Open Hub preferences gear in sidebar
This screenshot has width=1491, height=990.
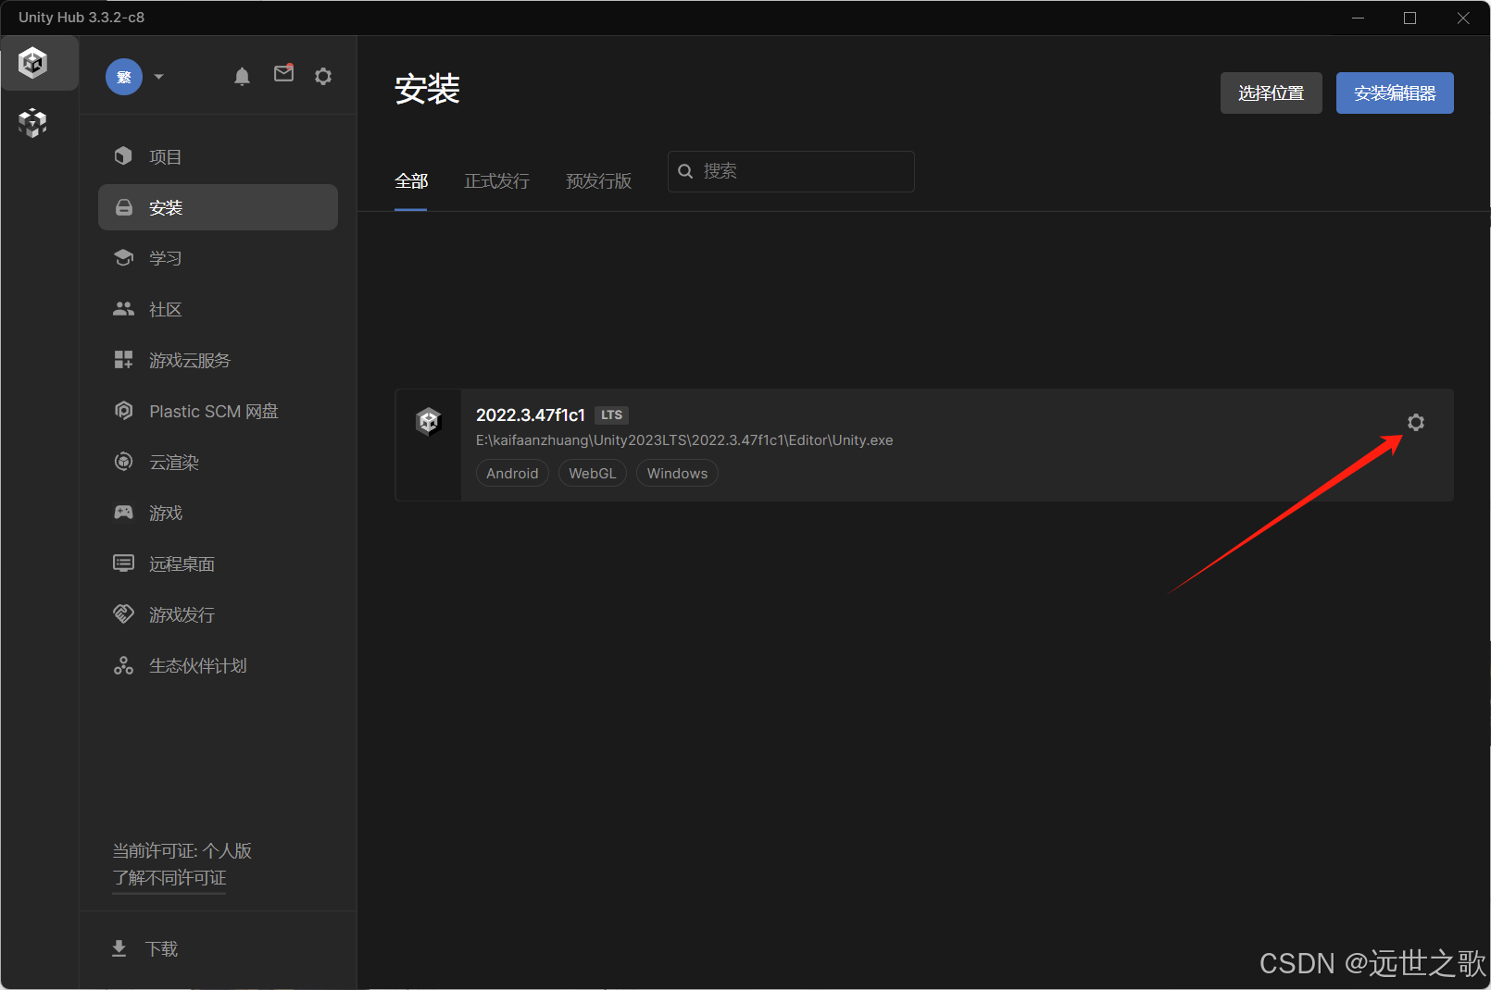click(323, 76)
